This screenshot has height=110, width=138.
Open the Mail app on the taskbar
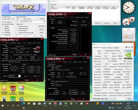39,103
